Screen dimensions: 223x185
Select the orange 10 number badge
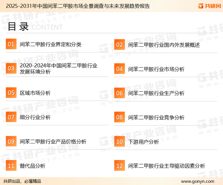click(120, 142)
